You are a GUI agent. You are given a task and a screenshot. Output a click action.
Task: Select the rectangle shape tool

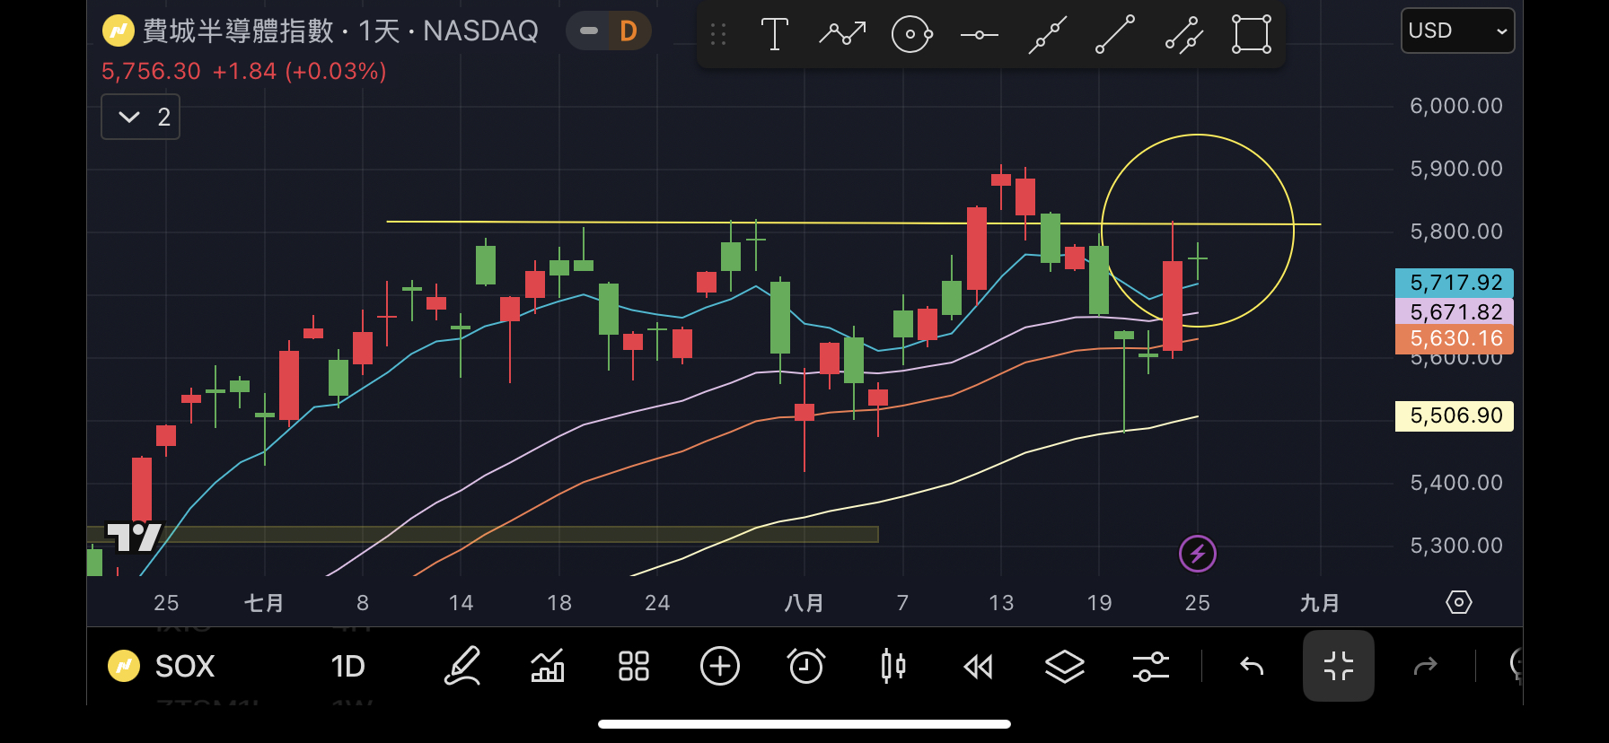(x=1251, y=35)
